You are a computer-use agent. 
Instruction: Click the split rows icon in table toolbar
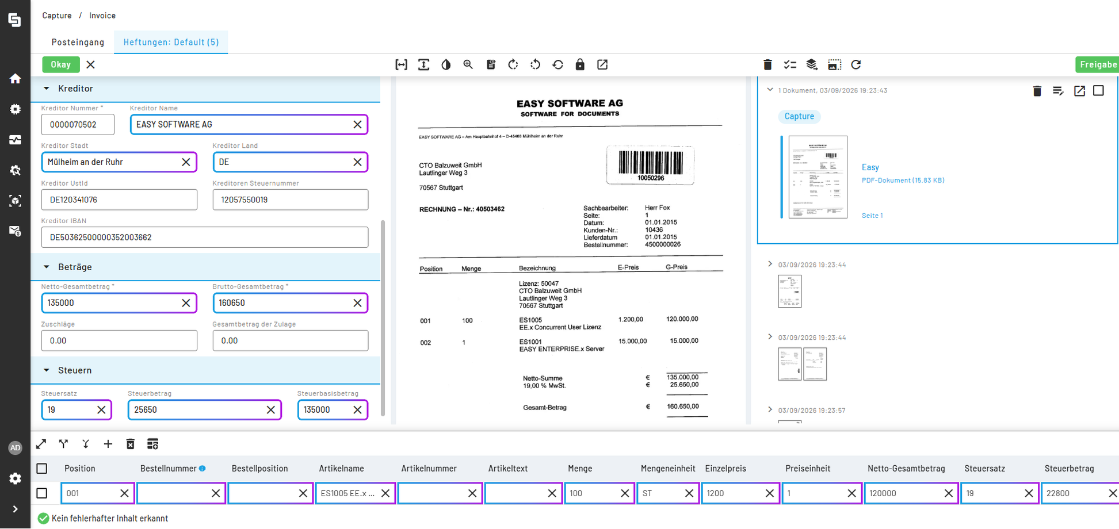tap(63, 444)
